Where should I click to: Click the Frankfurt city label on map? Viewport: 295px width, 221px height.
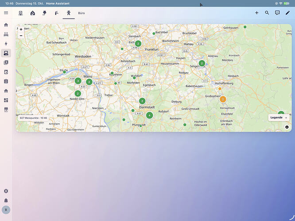tap(152, 50)
